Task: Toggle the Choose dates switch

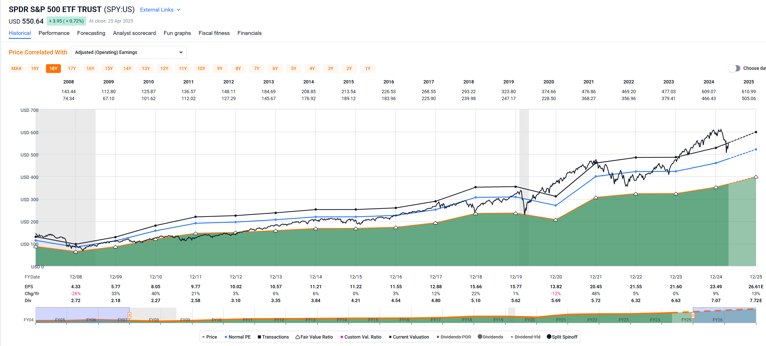Action: pos(734,68)
